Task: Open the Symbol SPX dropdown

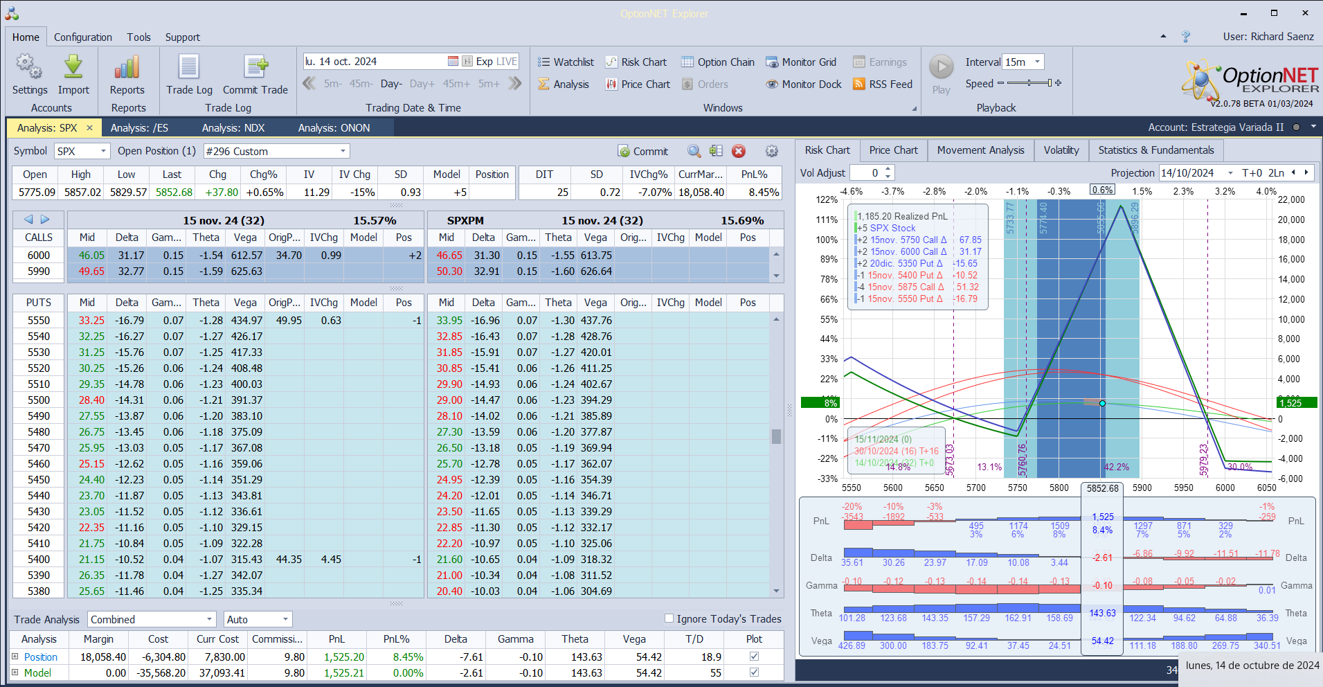Action: [103, 152]
